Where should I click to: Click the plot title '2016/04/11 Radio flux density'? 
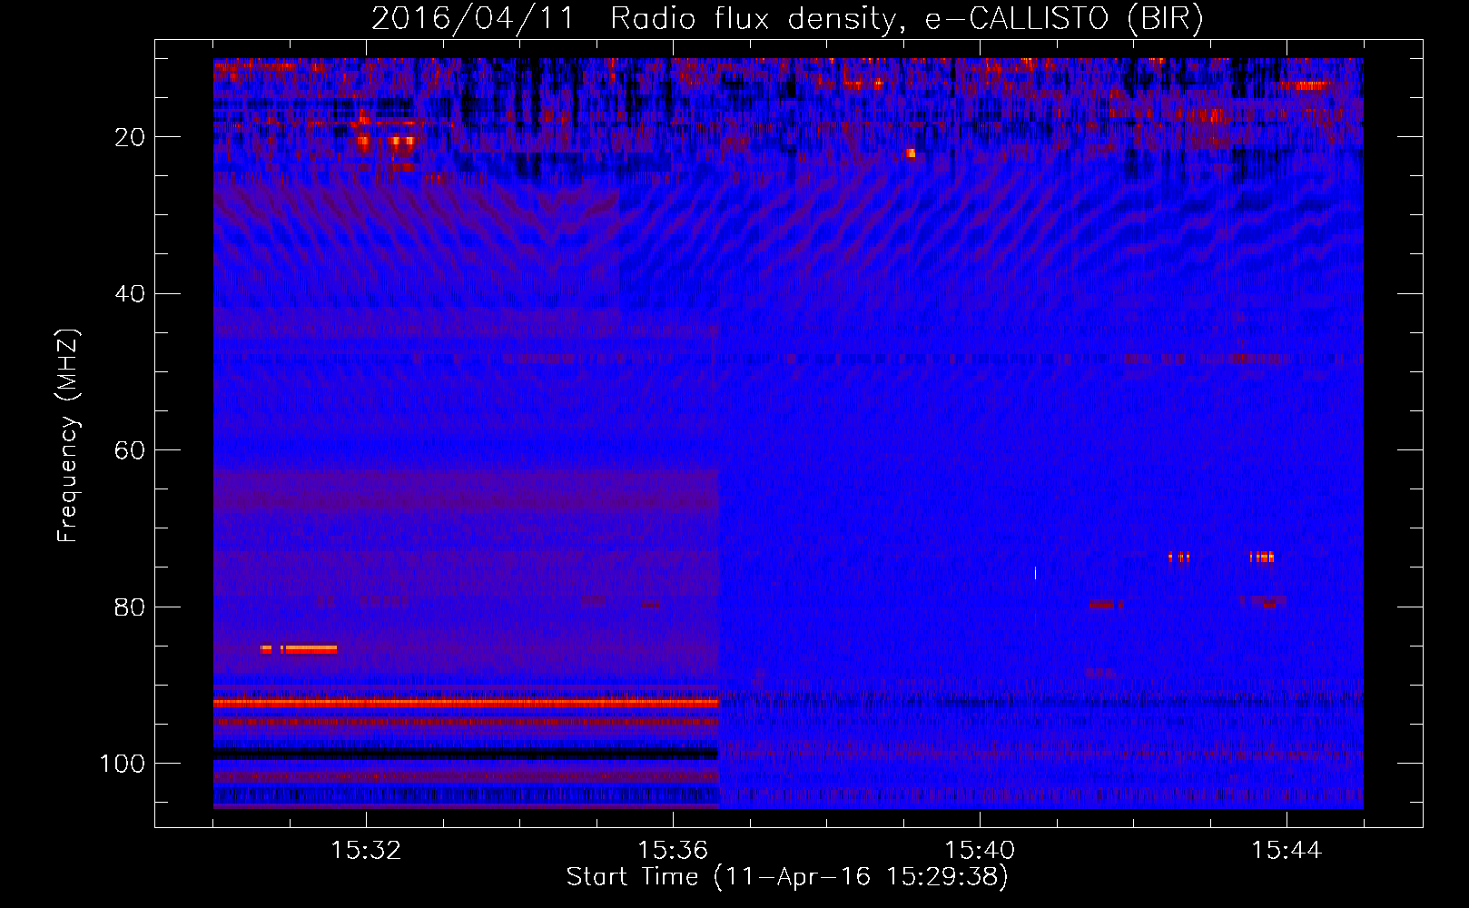(x=634, y=19)
